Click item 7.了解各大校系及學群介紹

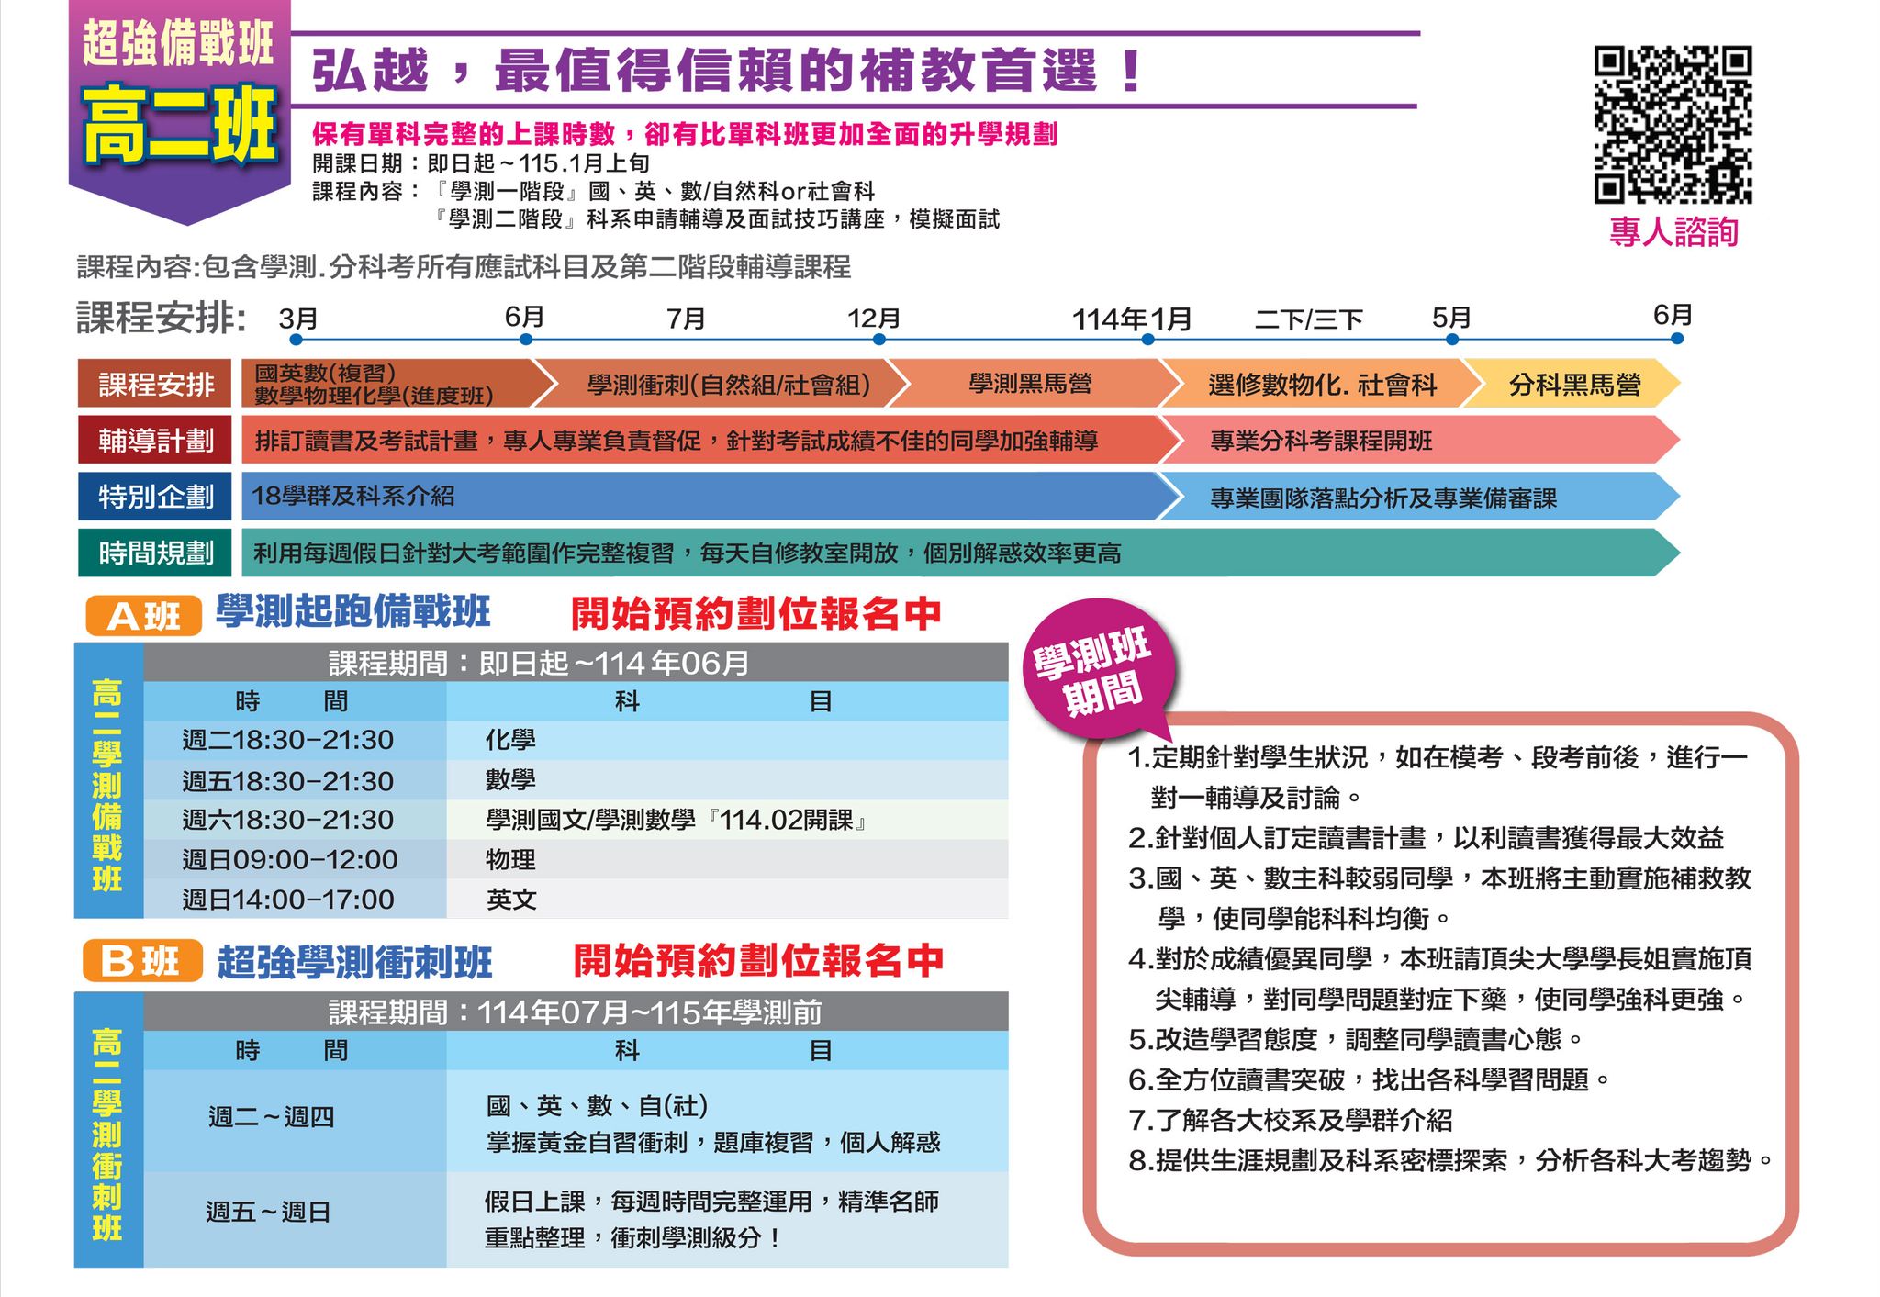point(1291,1120)
